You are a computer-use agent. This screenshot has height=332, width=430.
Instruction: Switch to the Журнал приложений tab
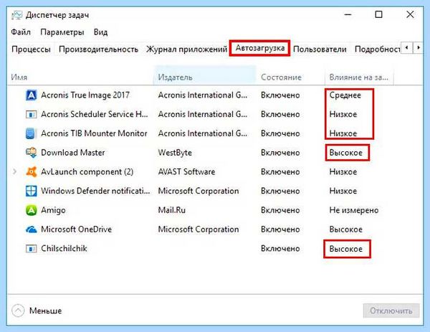(187, 49)
